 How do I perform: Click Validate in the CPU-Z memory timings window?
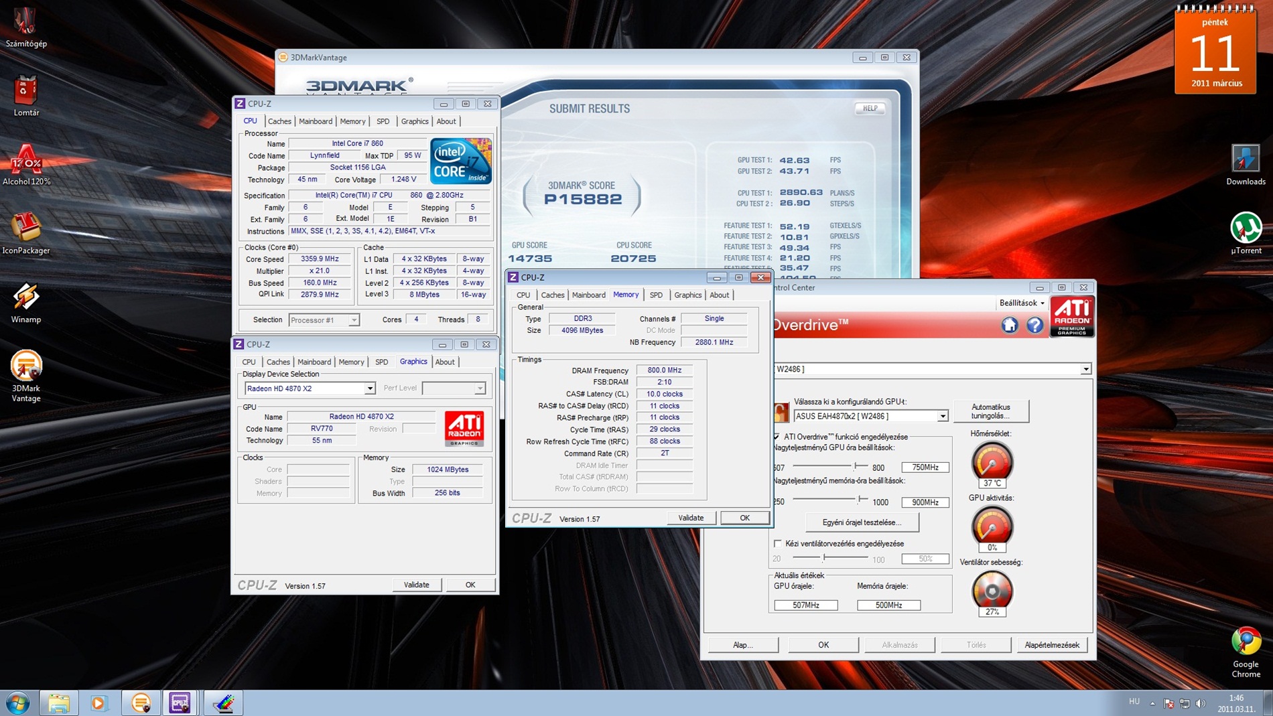pos(691,518)
